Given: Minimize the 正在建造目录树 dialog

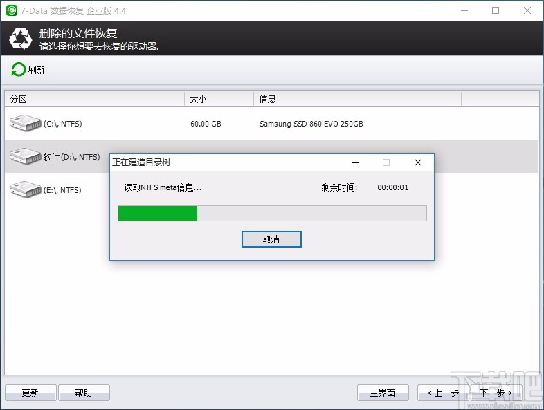Looking at the screenshot, I should 355,162.
